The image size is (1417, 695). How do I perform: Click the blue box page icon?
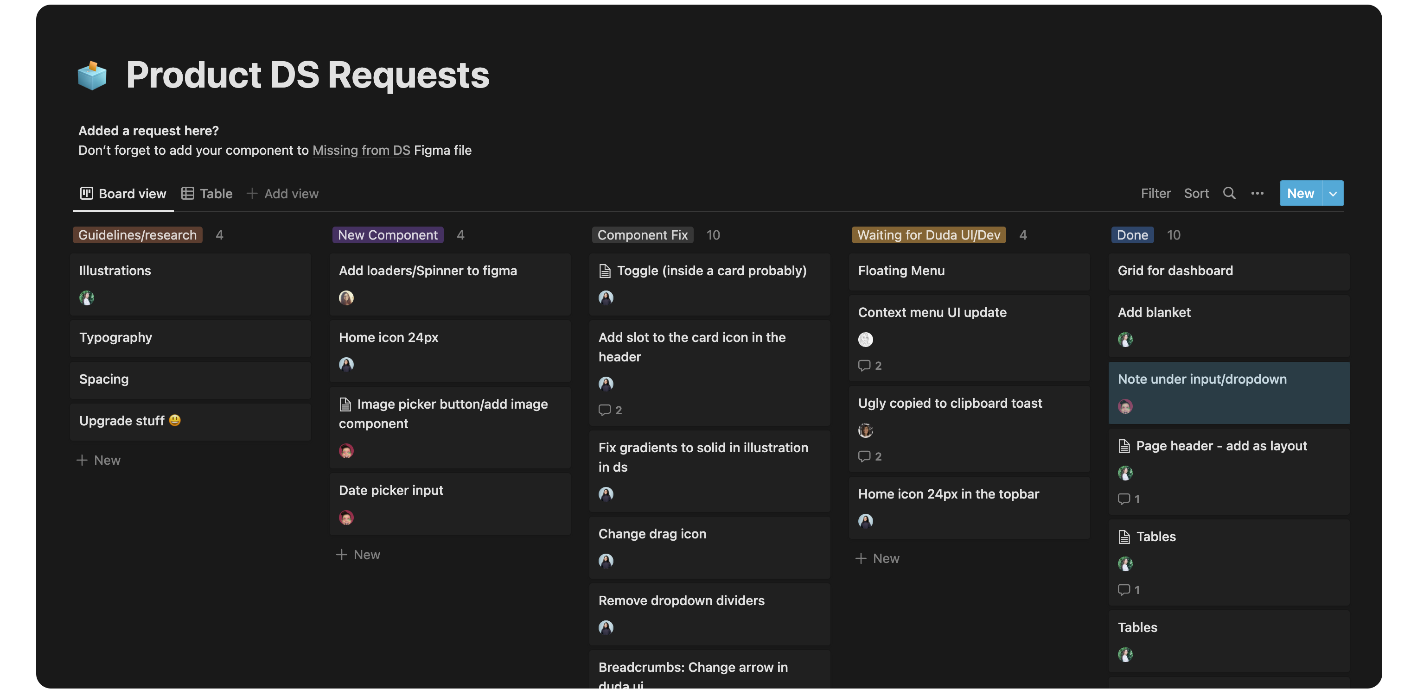(92, 76)
